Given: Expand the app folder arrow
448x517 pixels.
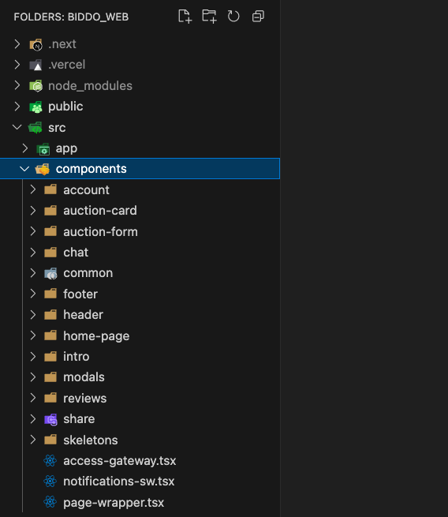Looking at the screenshot, I should click(x=25, y=148).
